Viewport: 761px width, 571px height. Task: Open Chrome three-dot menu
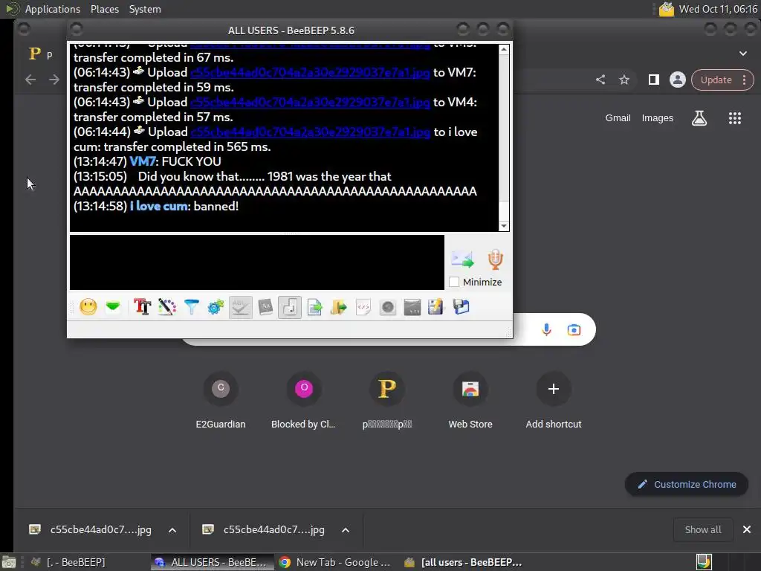(x=745, y=80)
